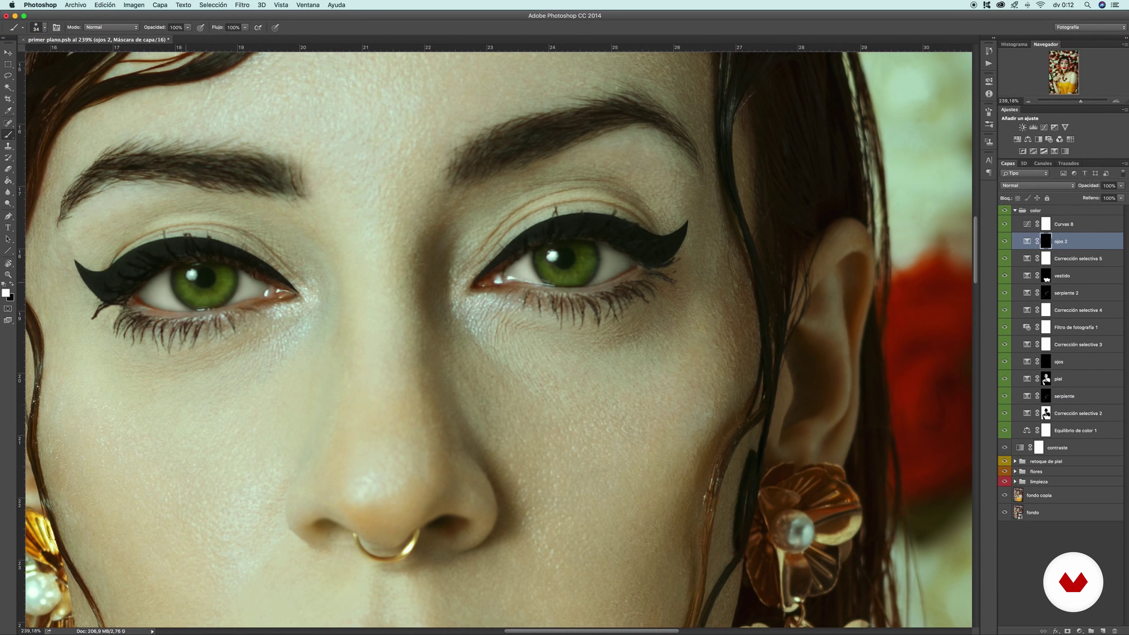Add a Curves adjustment from Ajustes panel

click(x=1043, y=128)
